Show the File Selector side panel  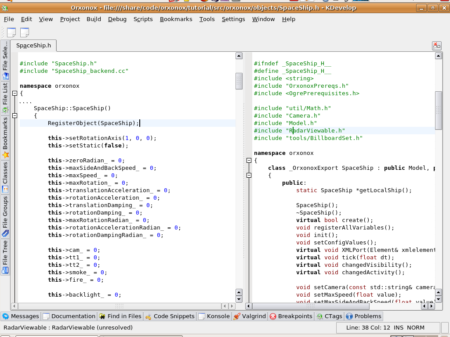coord(5,61)
